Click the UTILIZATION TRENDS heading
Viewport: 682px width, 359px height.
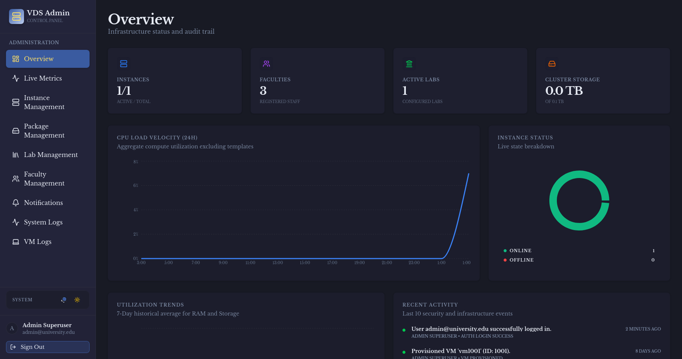click(x=150, y=305)
